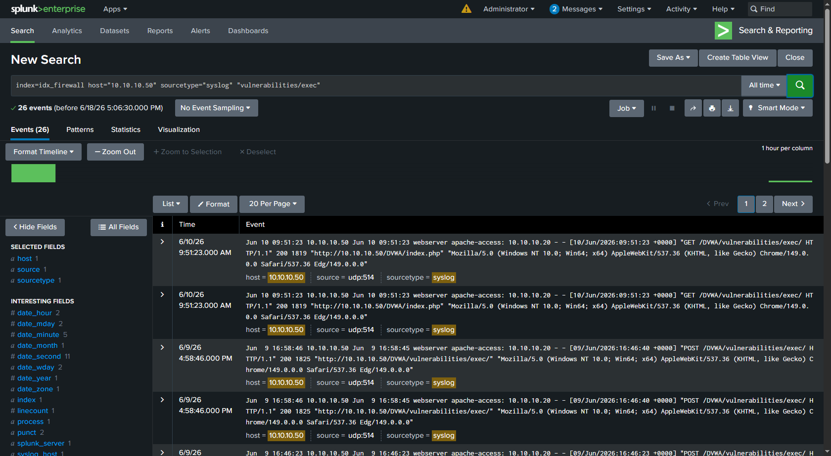Screen dimensions: 831x456
Task: Expand the first 9:51:23 AM event row
Action: pyautogui.click(x=162, y=242)
